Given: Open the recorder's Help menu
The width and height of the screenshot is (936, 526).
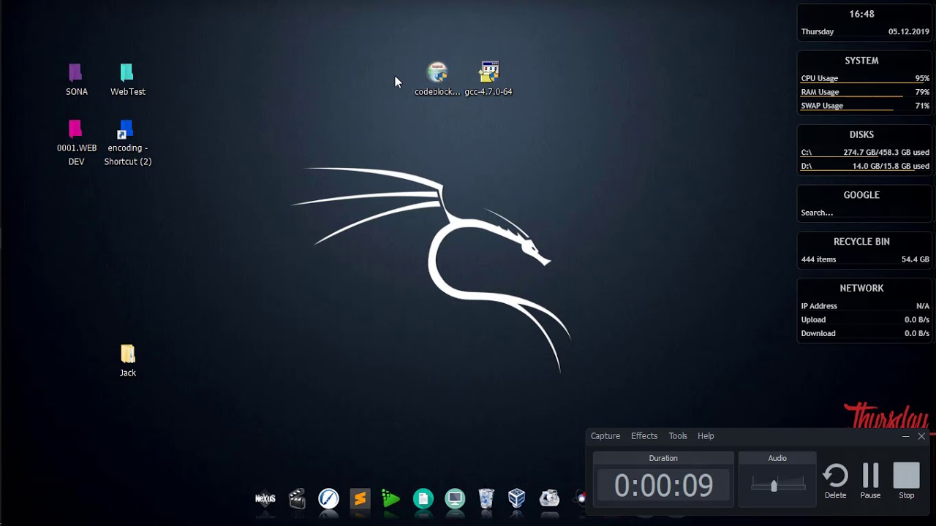Looking at the screenshot, I should pyautogui.click(x=706, y=436).
